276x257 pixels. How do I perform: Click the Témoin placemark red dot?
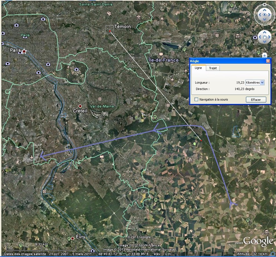(x=110, y=31)
